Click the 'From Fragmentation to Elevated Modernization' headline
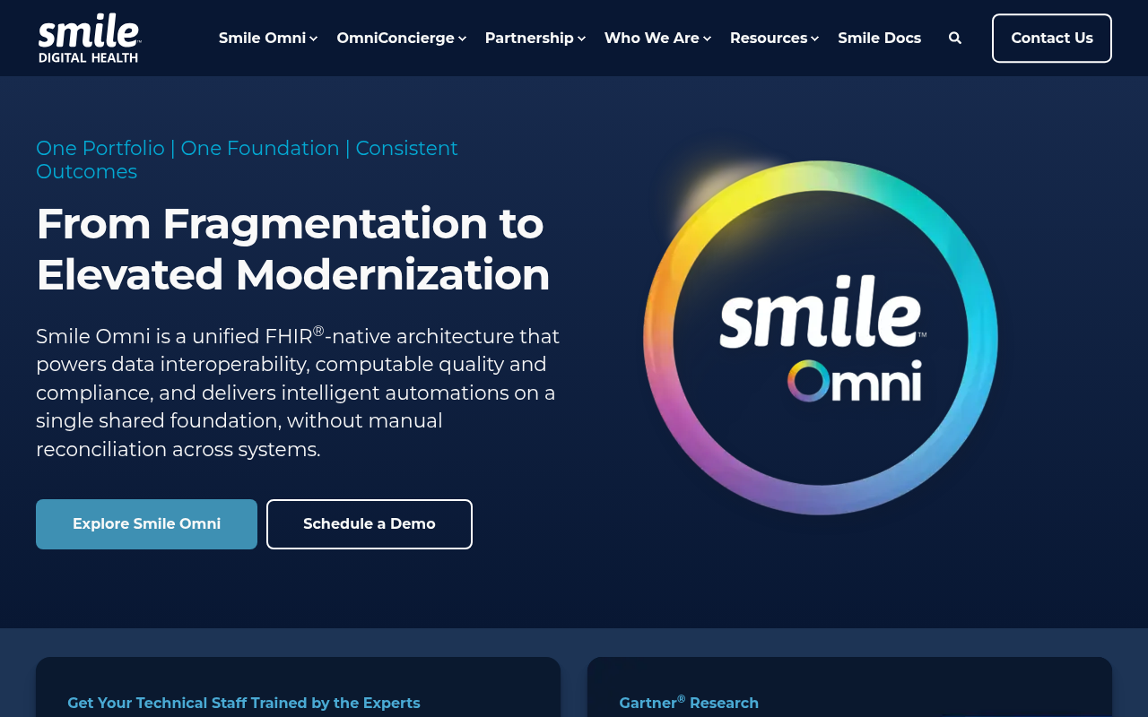 pos(293,248)
